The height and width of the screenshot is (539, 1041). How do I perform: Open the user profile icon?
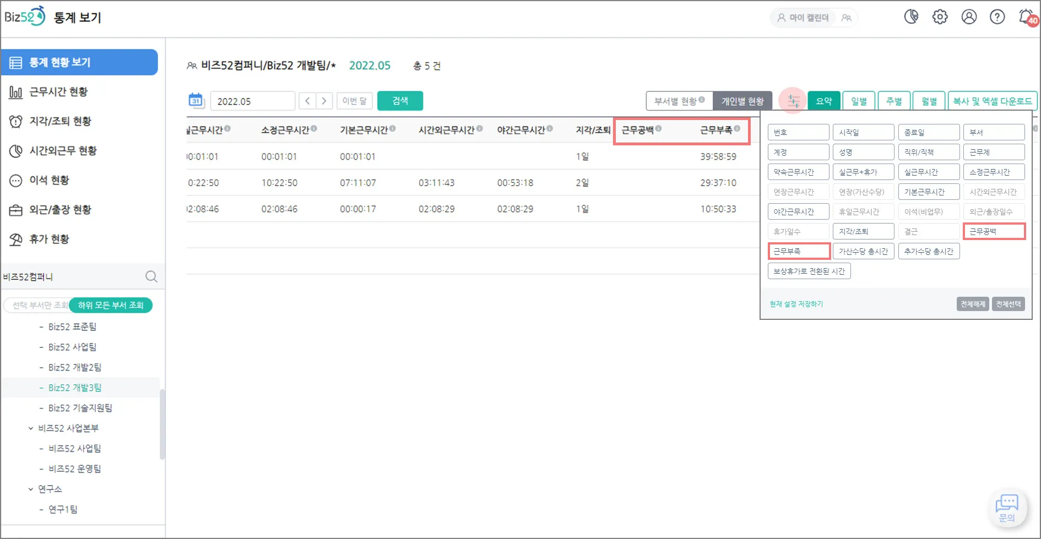click(x=969, y=17)
